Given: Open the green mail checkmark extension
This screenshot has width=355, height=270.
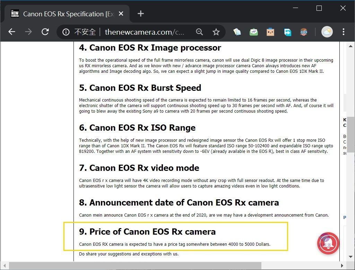Looking at the screenshot, I should tap(254, 32).
